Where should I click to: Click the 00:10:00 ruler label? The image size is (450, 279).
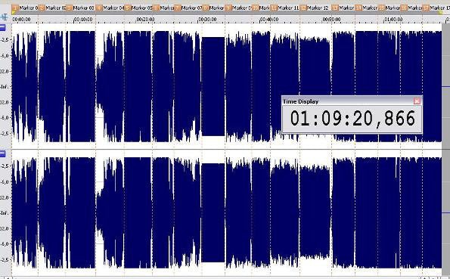point(83,20)
